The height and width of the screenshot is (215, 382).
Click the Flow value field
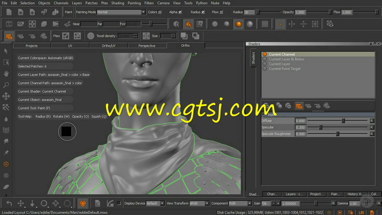click(x=347, y=12)
